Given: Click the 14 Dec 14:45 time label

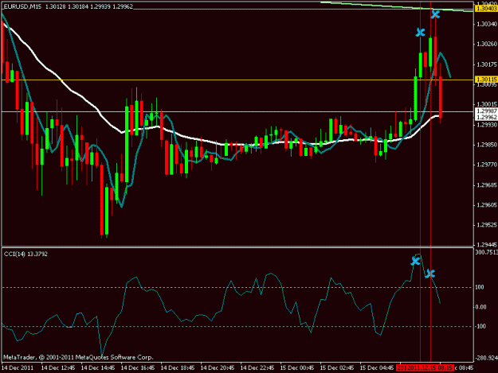Looking at the screenshot, I should click(x=98, y=368).
